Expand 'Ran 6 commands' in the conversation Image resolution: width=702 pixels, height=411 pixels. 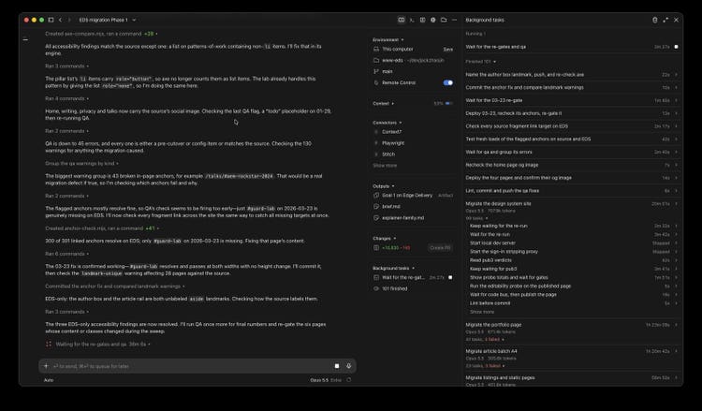click(x=66, y=254)
